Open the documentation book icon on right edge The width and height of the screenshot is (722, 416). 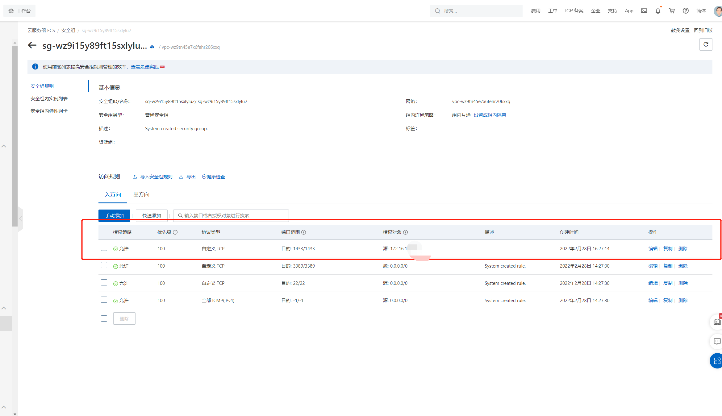coord(717,322)
